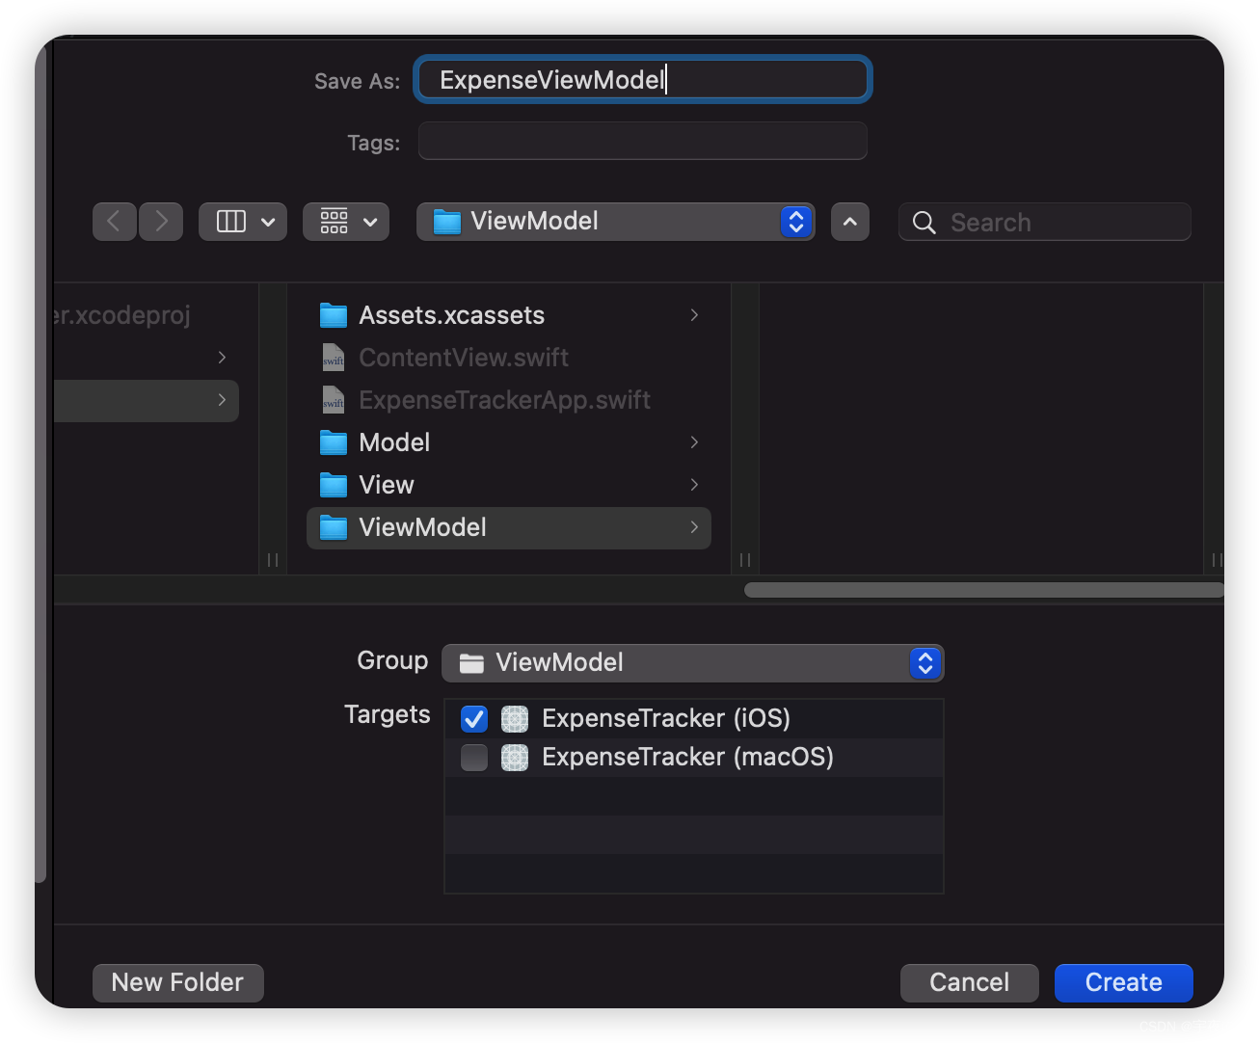Click the ViewModel folder icon in the list
1259x1043 pixels.
(334, 527)
